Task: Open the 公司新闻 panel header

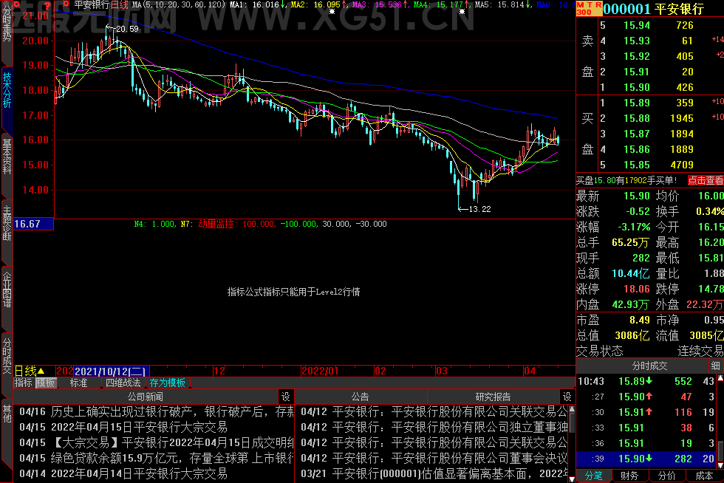Action: tap(146, 397)
